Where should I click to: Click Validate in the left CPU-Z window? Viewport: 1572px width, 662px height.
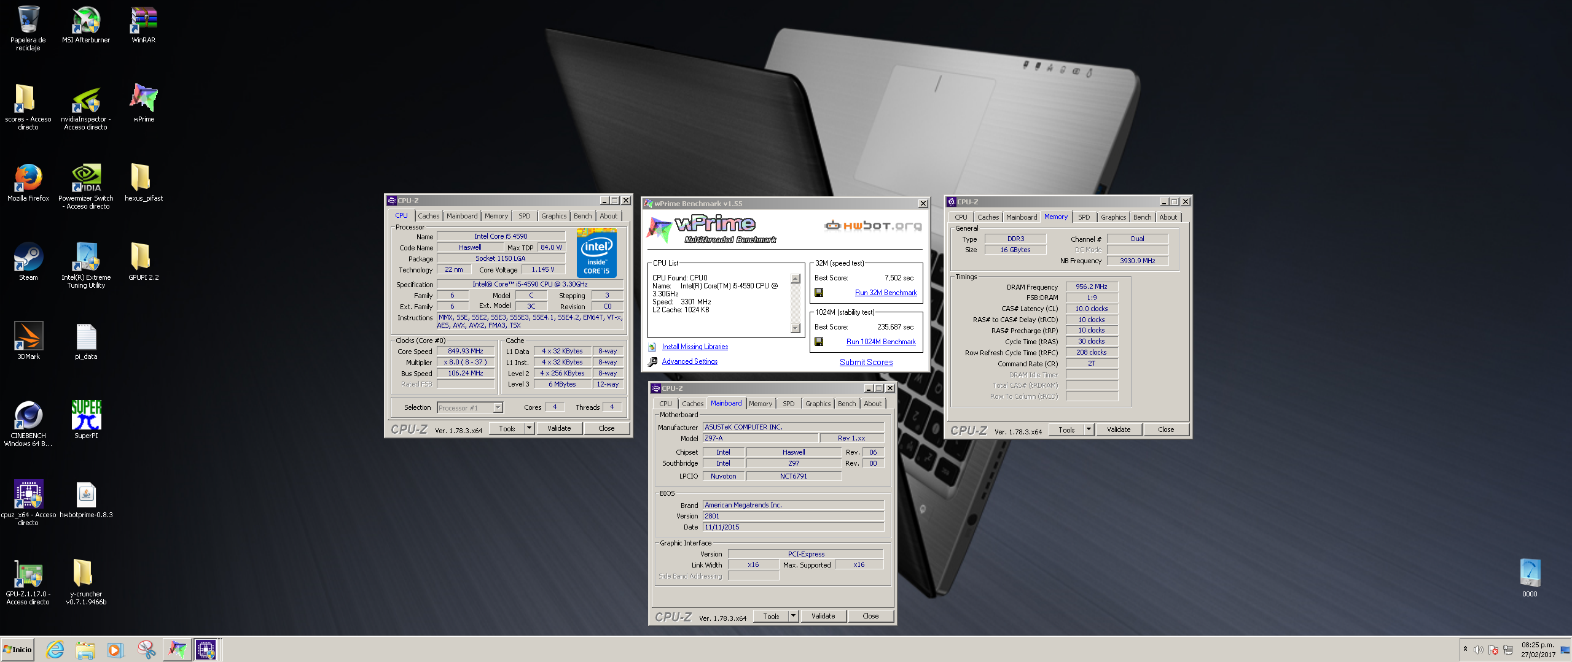(559, 428)
